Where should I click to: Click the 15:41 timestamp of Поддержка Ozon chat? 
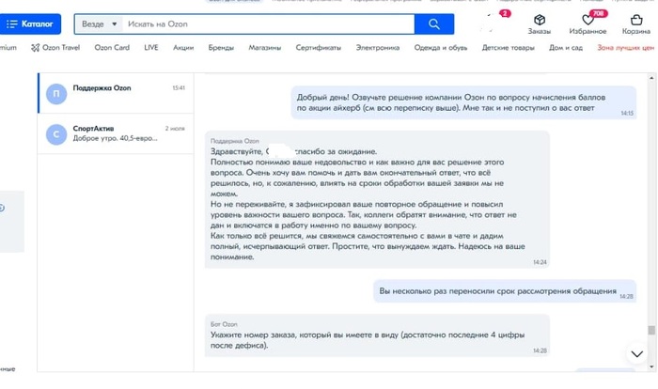[x=179, y=88]
